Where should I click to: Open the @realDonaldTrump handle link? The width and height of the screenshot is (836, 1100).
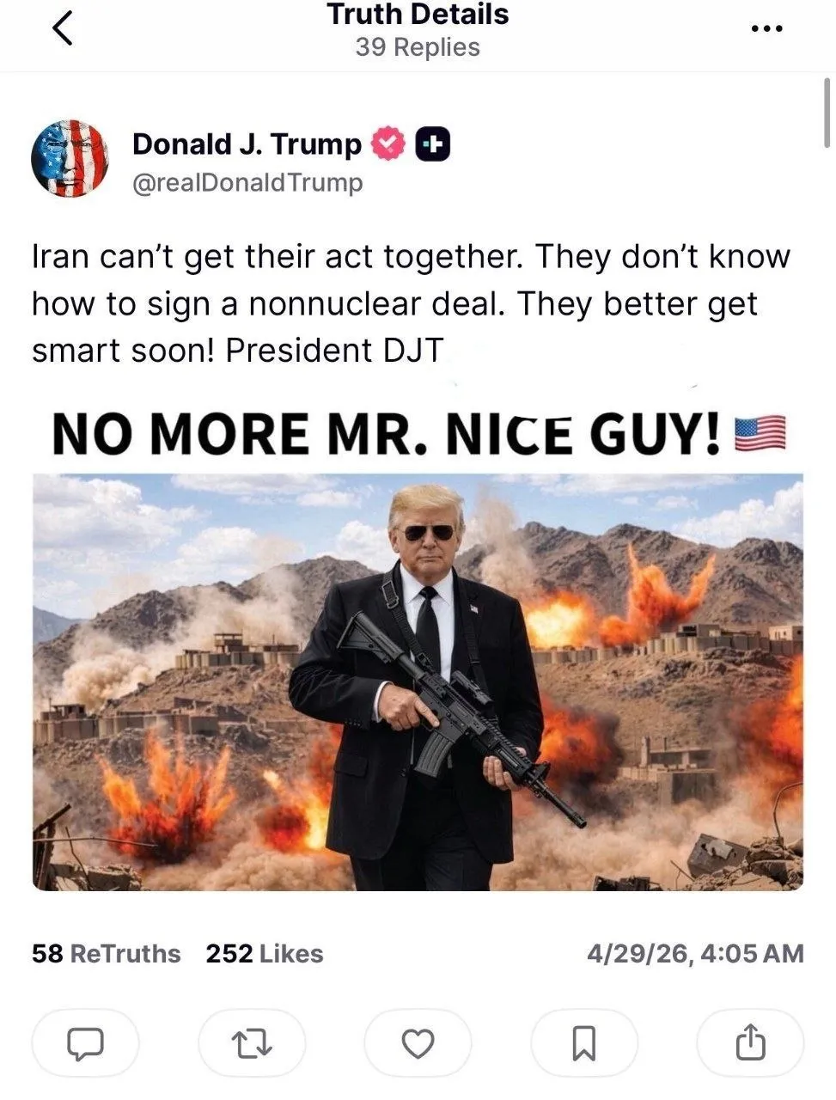[x=247, y=183]
